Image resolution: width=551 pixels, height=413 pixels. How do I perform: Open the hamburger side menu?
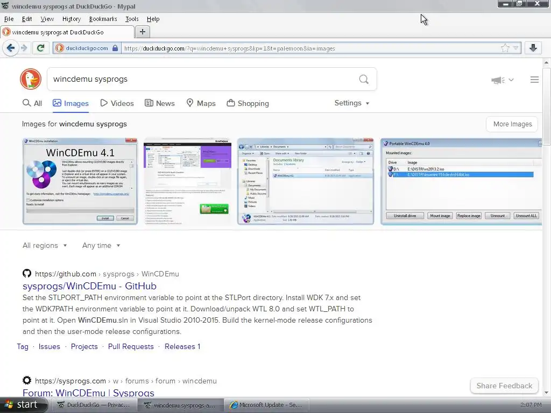(x=534, y=80)
